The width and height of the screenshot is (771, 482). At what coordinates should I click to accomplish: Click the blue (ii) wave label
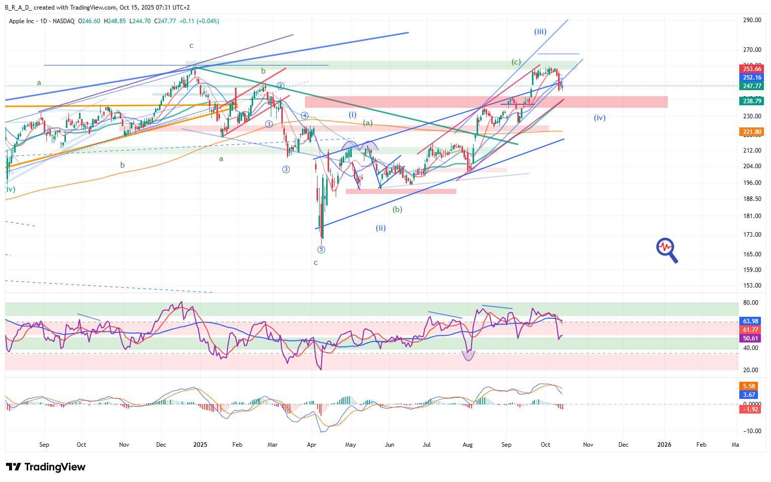(380, 228)
